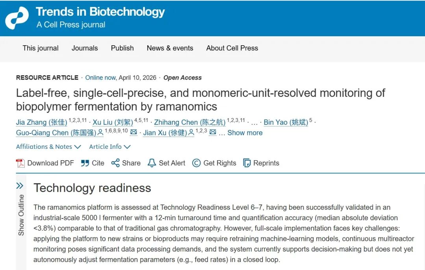Open email envelope icon for Jian Xu
425x270 pixels.
(x=213, y=132)
